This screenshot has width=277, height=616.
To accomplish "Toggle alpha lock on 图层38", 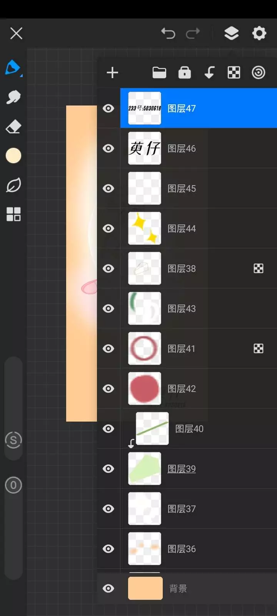I will [x=259, y=268].
